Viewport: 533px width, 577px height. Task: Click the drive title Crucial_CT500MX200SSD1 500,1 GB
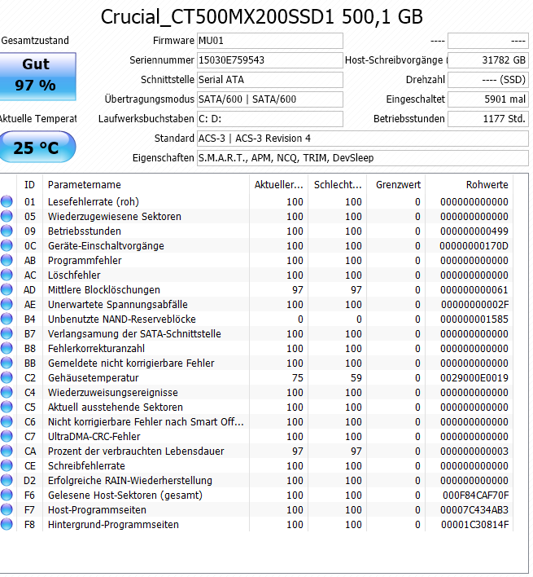click(x=261, y=17)
